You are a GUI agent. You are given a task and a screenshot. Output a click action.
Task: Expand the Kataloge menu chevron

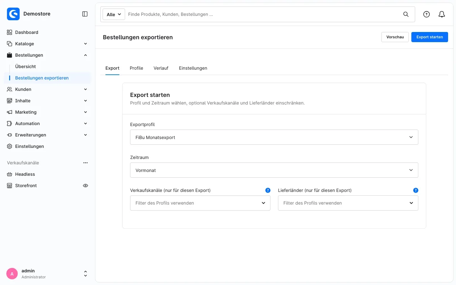pos(85,44)
